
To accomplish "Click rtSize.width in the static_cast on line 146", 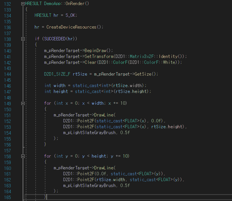I will [x=127, y=86].
